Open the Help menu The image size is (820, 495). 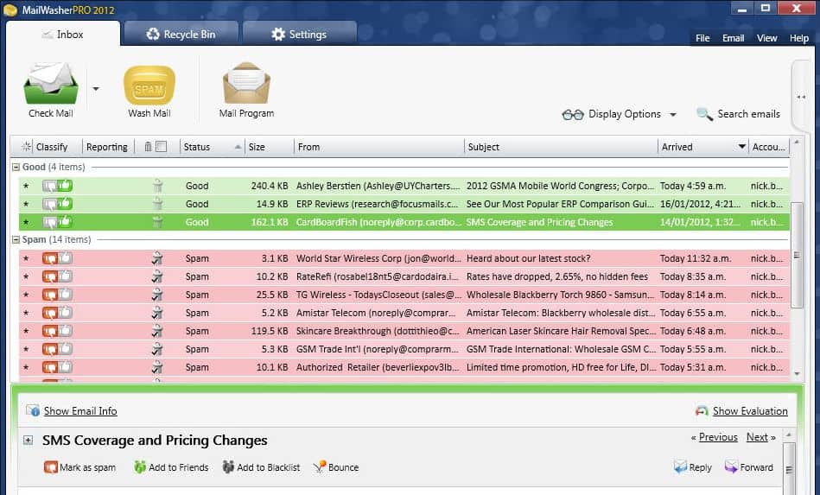798,38
